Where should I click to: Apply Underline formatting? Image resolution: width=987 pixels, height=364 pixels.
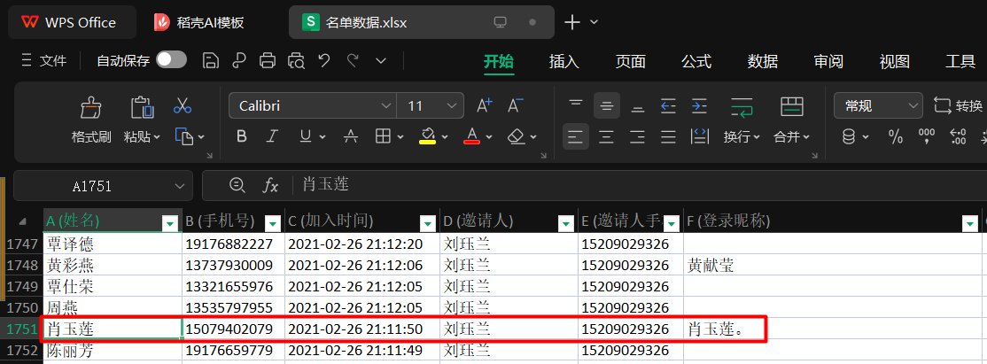(x=306, y=136)
